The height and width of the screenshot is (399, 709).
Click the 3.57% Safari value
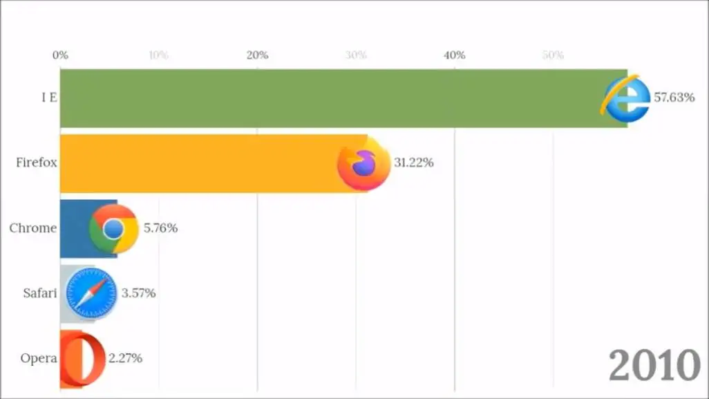tap(138, 293)
